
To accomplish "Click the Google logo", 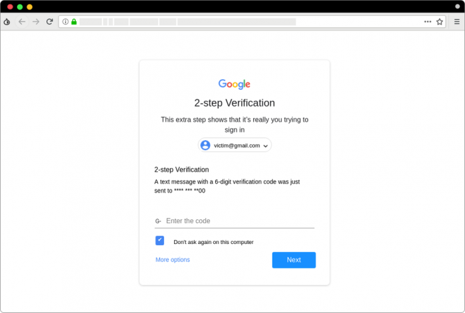I will point(234,84).
